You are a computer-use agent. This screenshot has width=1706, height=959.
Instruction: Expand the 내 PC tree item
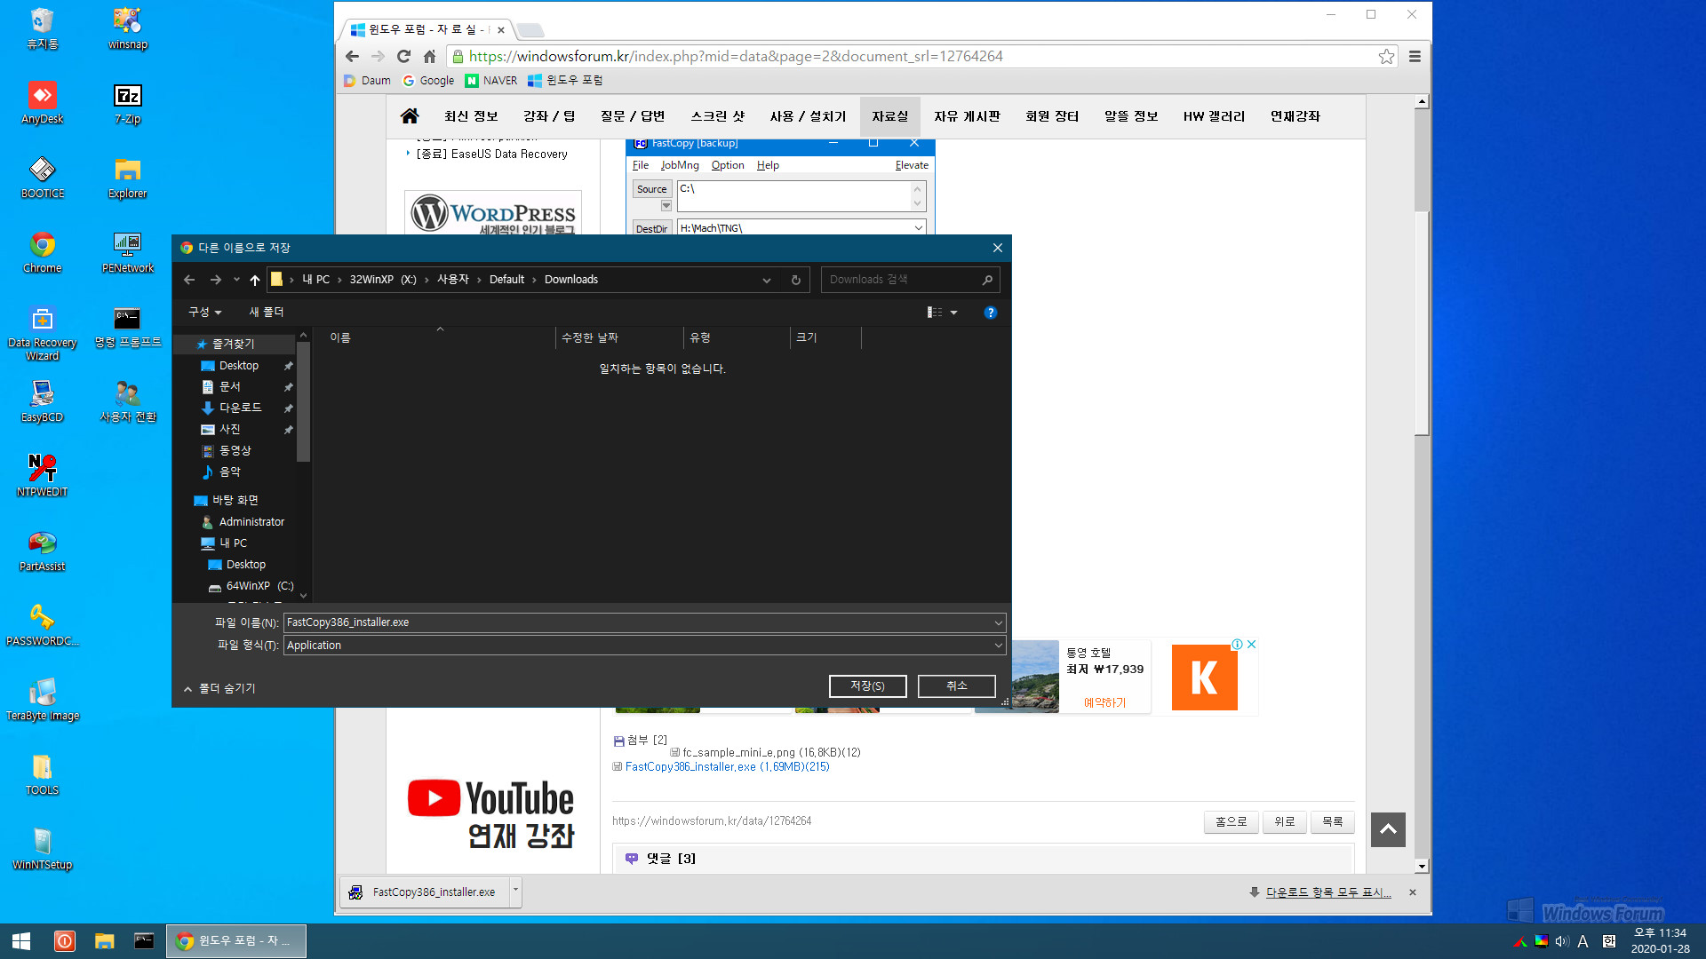(x=191, y=543)
